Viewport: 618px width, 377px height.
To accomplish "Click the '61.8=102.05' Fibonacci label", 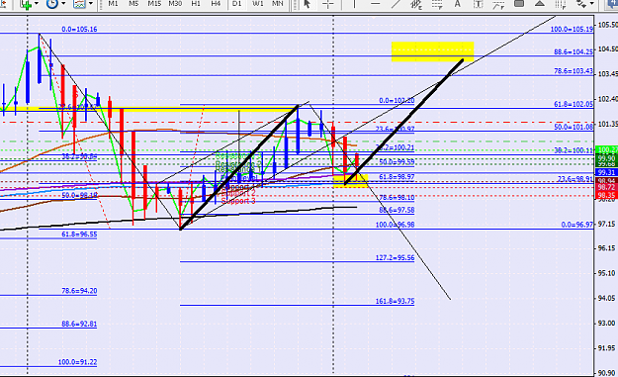I will (574, 104).
